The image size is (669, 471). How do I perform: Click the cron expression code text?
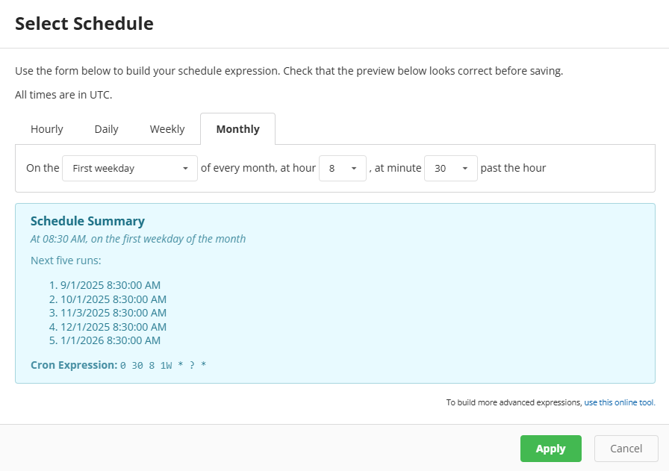pos(163,366)
